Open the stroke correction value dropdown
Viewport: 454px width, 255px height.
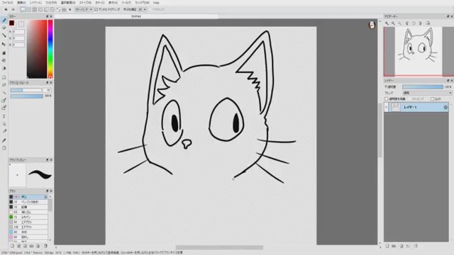coord(142,9)
